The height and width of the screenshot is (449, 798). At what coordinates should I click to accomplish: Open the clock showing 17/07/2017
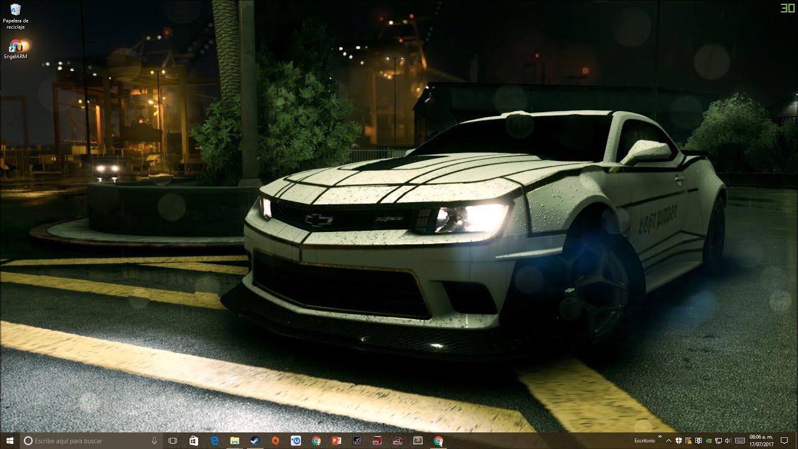(761, 442)
